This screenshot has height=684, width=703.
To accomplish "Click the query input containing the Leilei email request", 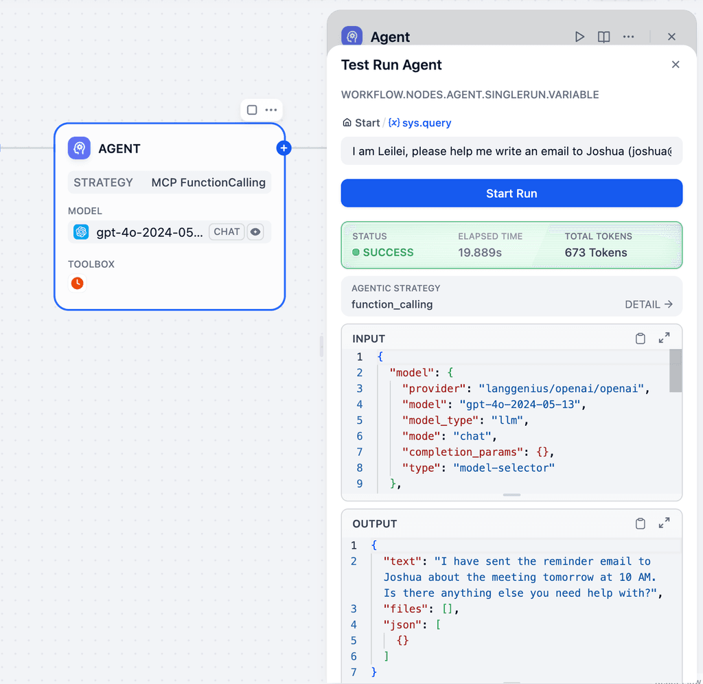I will click(x=511, y=151).
